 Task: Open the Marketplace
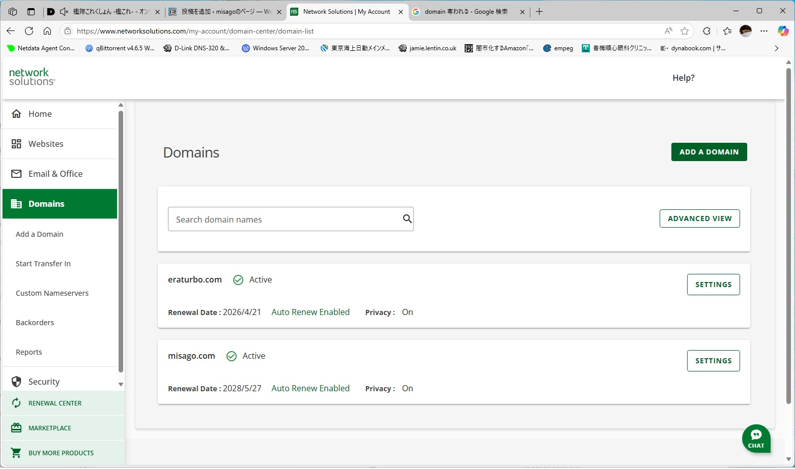tap(64, 428)
